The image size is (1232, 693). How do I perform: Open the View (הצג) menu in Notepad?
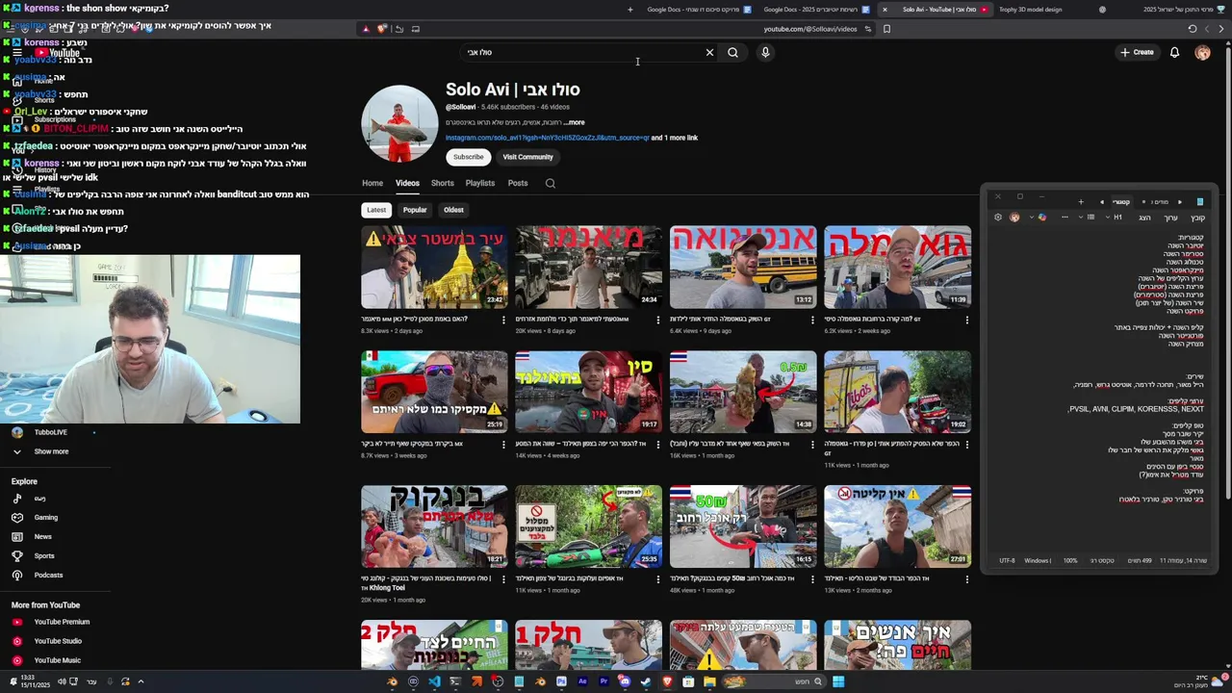coord(1144,218)
